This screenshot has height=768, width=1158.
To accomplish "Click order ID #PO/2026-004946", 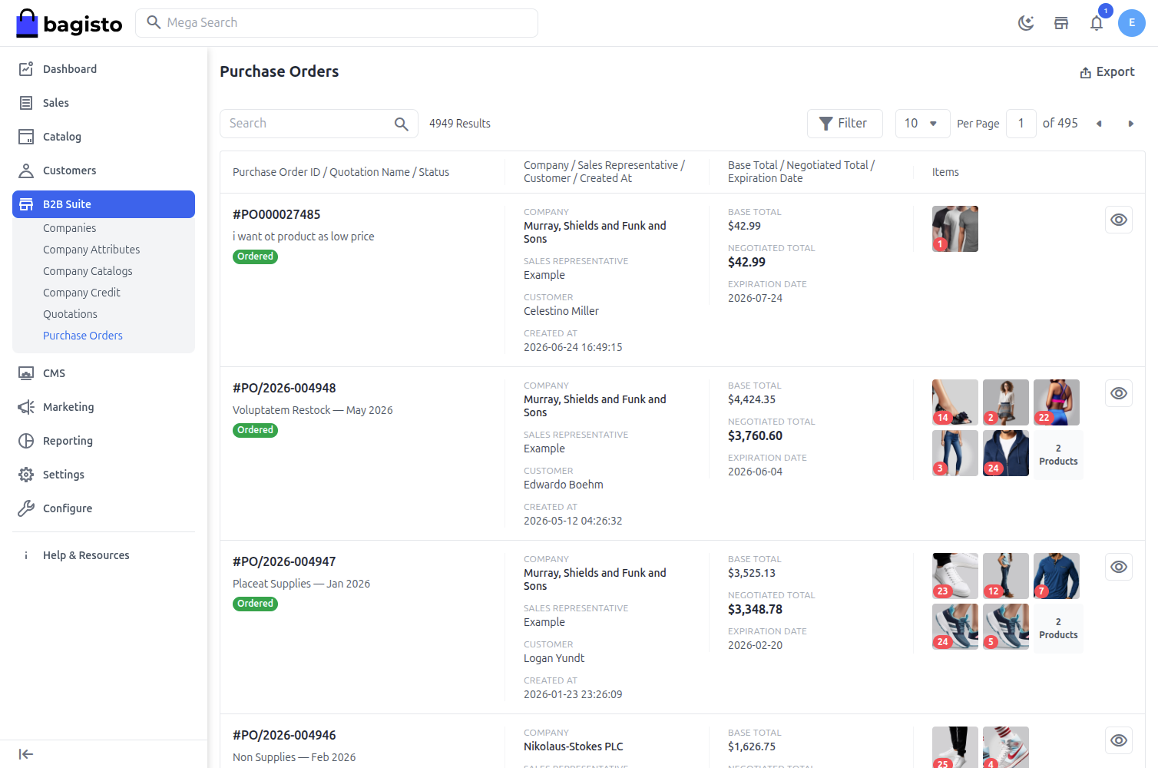I will coord(284,735).
